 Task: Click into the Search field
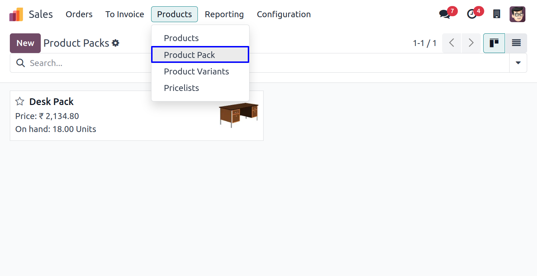pos(88,63)
